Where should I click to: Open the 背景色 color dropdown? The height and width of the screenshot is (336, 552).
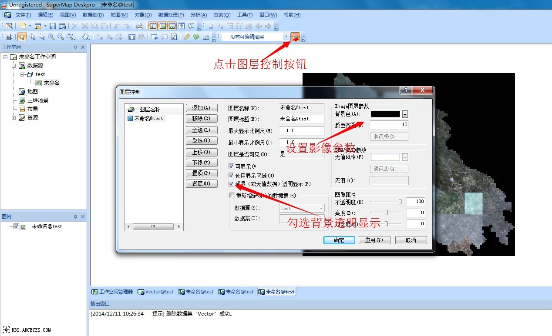(x=405, y=114)
